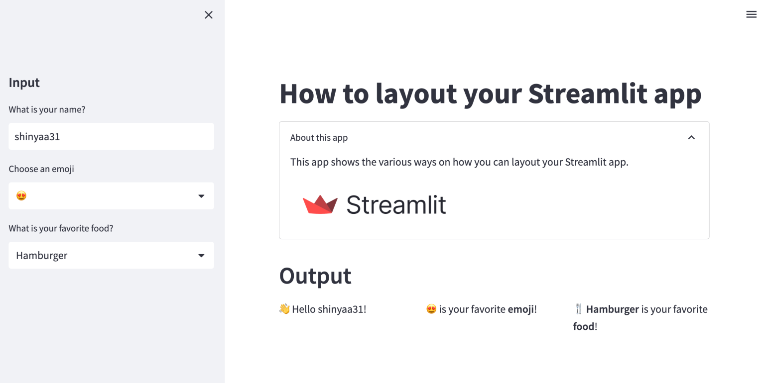Focus the name field containing shinyaa31
Screen dimensions: 765x383
click(x=111, y=137)
